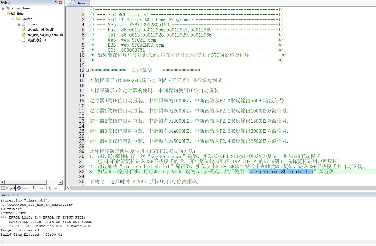This screenshot has height=246, width=376.
Task: Collapse the comment block fold at line 13
Action: point(87,70)
